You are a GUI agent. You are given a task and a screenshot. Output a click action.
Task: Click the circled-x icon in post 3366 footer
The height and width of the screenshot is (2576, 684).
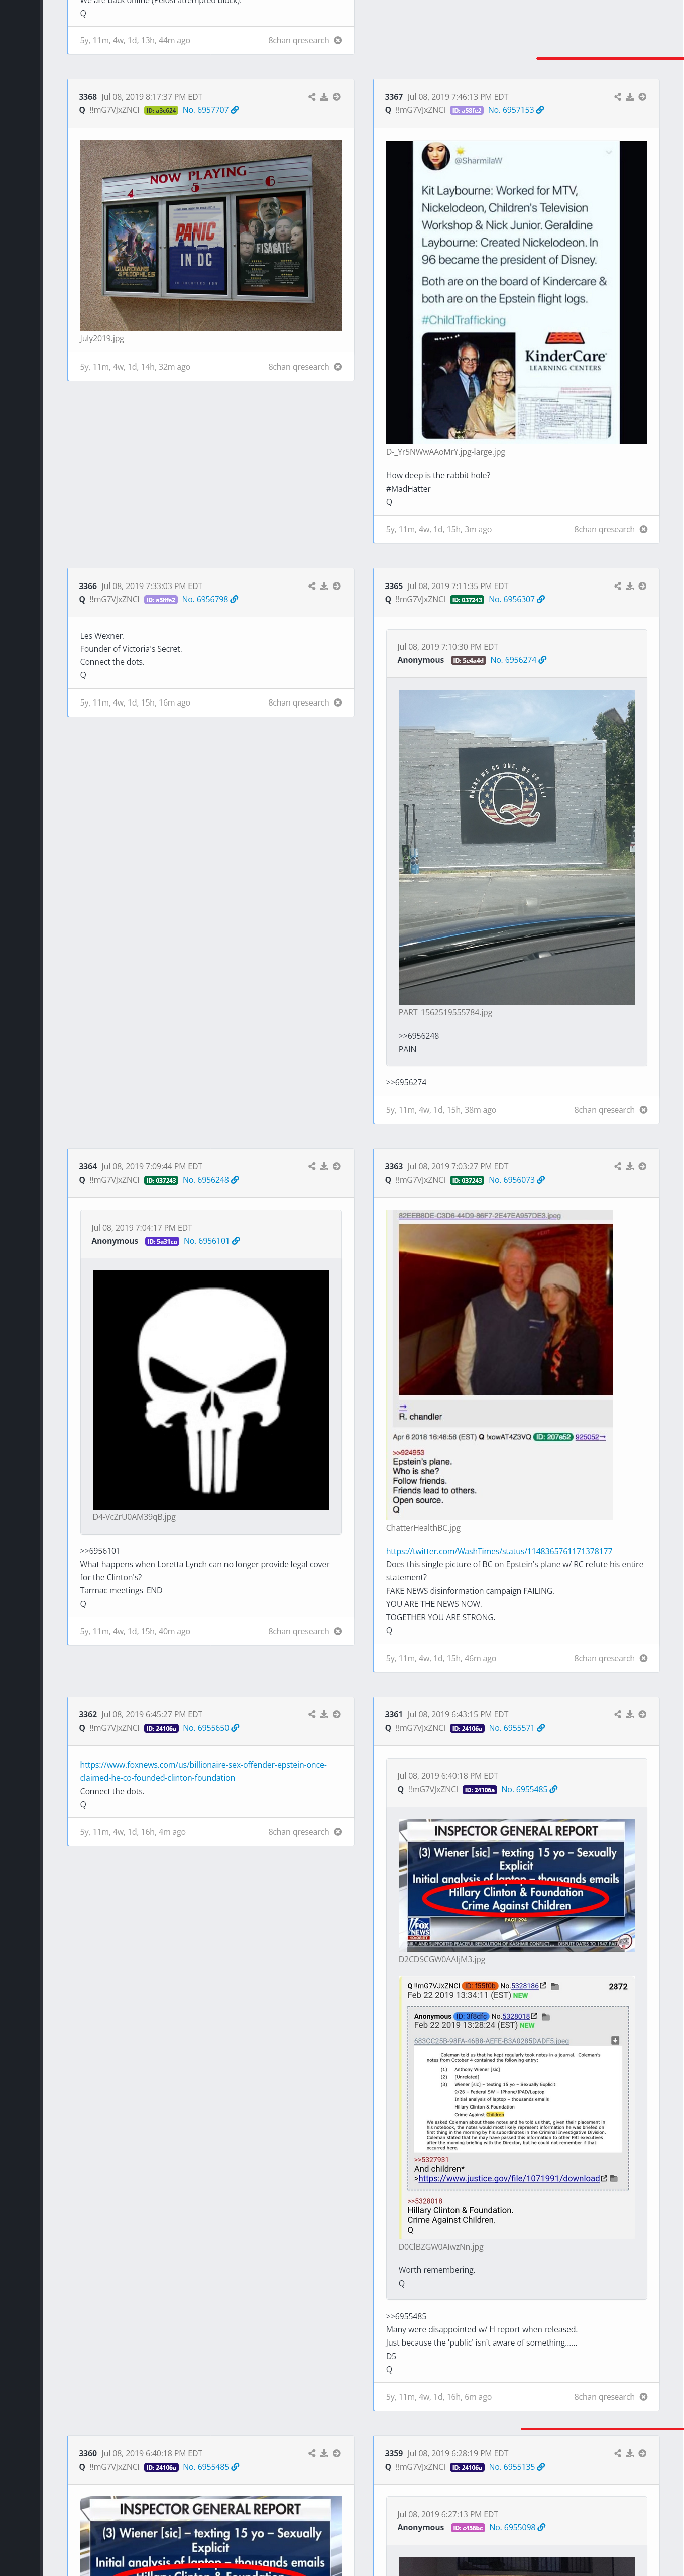[x=338, y=703]
